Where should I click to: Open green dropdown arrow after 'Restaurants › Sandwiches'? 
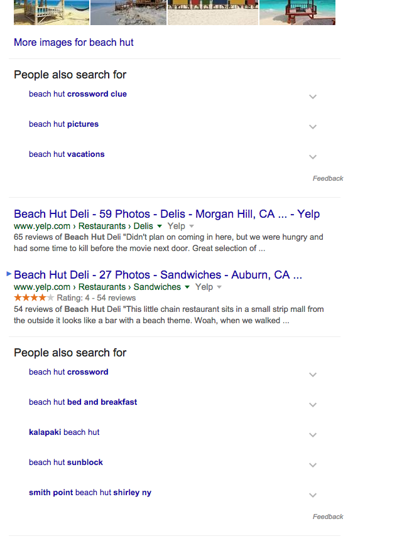[x=187, y=287]
